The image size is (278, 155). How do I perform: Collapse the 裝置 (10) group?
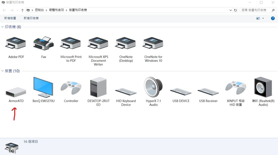click(x=2, y=71)
